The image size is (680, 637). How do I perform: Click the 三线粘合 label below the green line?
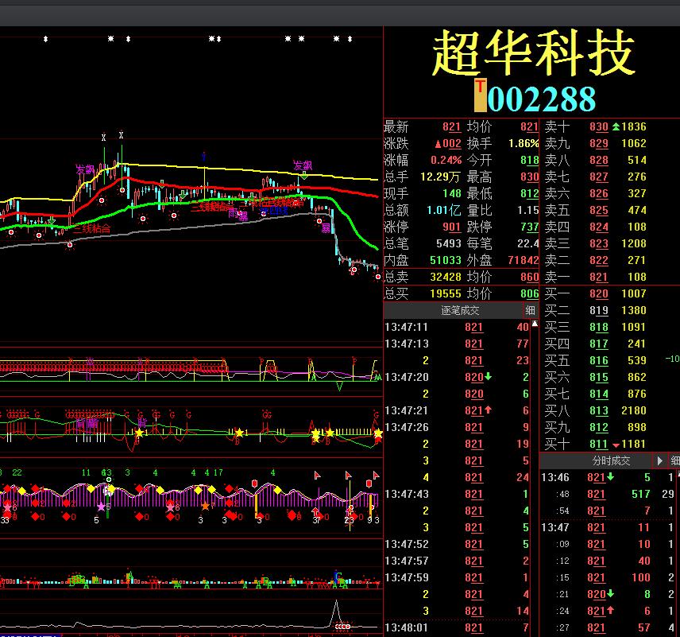pyautogui.click(x=91, y=228)
